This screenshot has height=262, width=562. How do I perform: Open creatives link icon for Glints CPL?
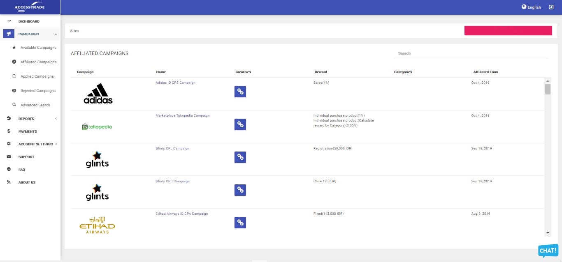[x=240, y=157]
